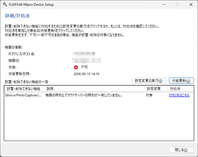Click the 設定変更の実行 button
The image size is (198, 157).
[149, 81]
